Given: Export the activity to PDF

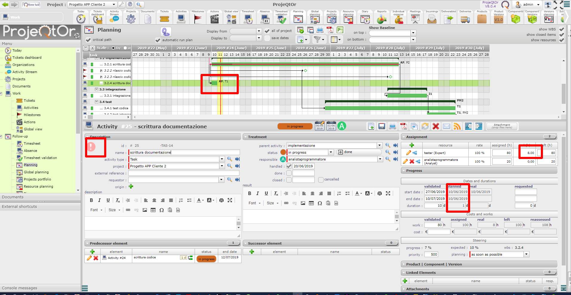Looking at the screenshot, I should 404,126.
